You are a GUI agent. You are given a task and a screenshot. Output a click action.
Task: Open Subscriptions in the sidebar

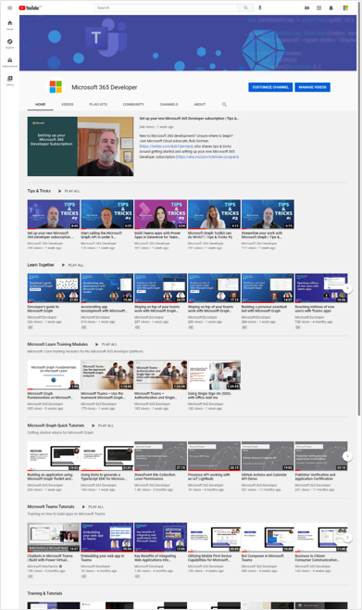point(9,62)
